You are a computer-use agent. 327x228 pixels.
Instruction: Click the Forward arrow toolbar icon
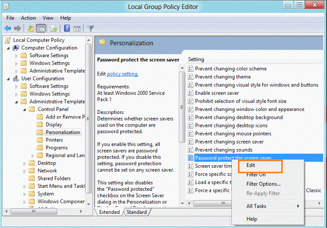18,28
